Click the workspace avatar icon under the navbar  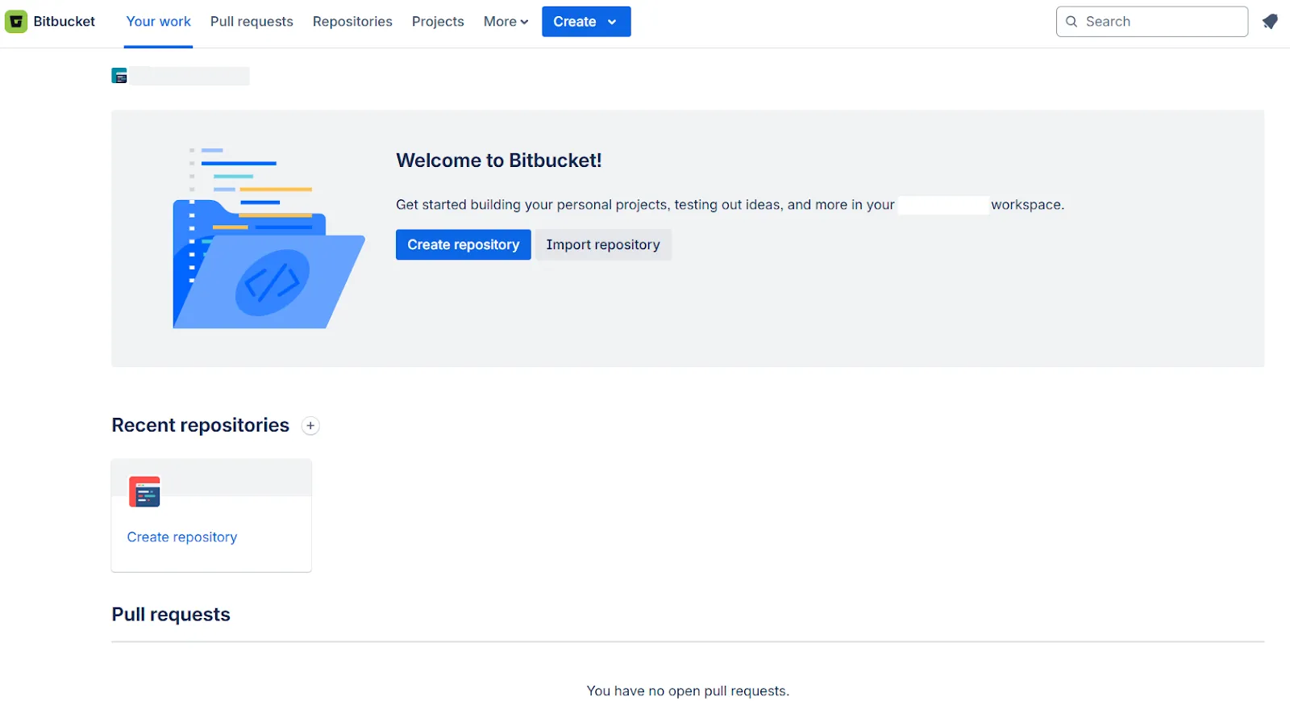point(119,76)
